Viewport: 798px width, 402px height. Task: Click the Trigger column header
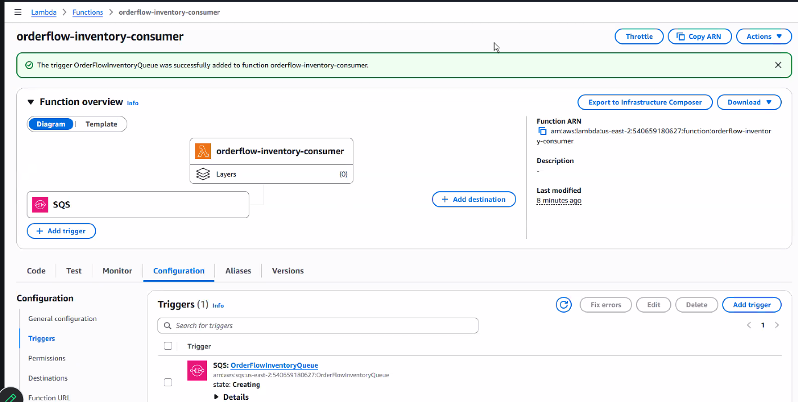click(199, 346)
